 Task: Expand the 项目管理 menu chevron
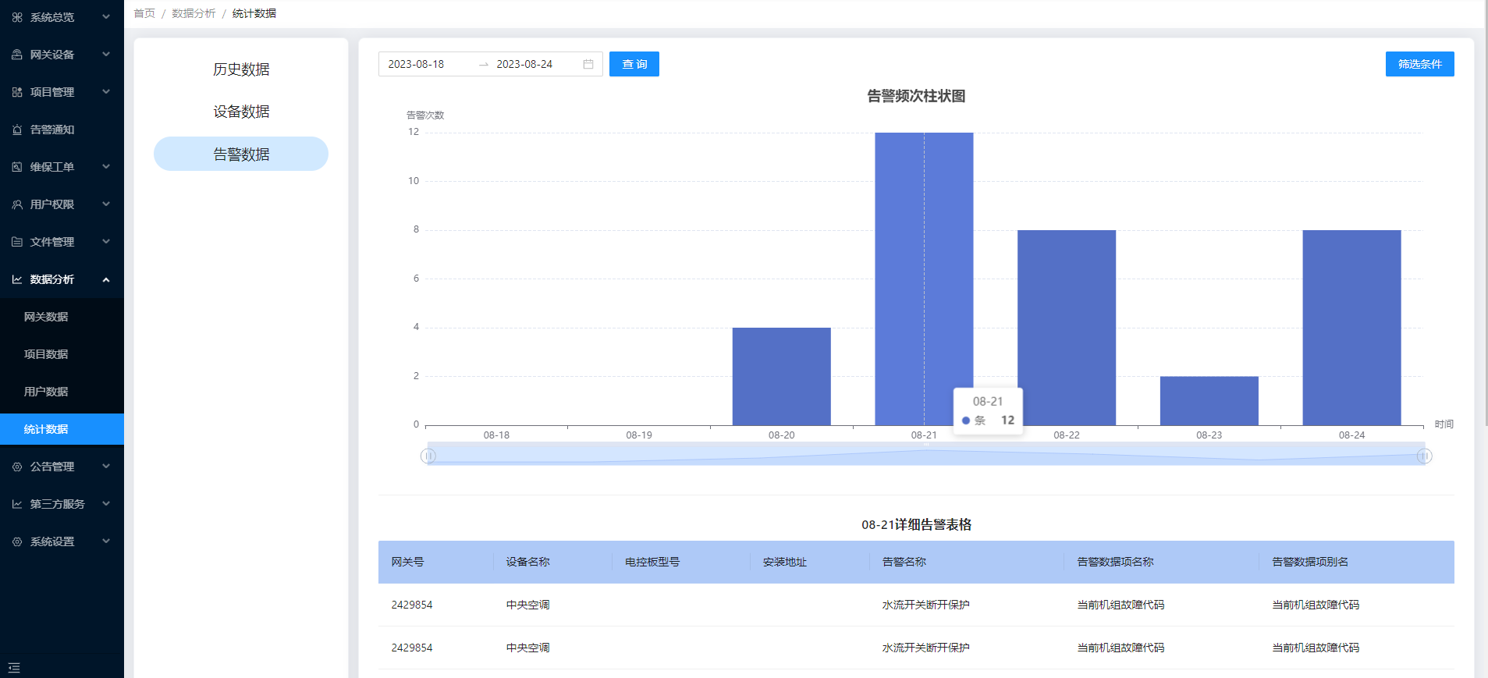[x=106, y=92]
